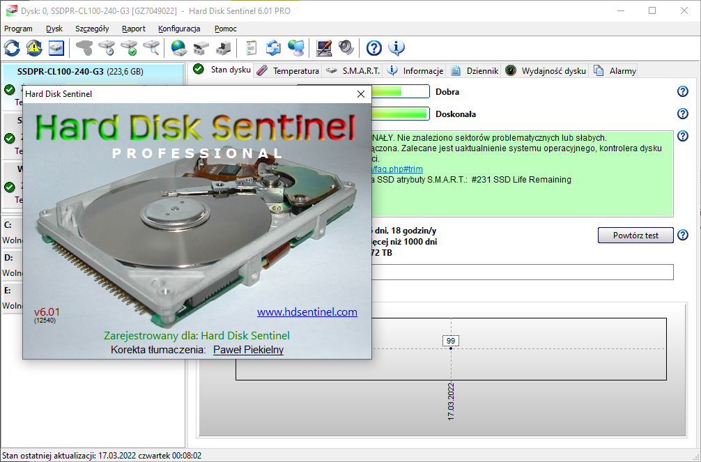701x462 pixels.
Task: Click the disk drive panel toolbar icon
Action: (x=56, y=48)
